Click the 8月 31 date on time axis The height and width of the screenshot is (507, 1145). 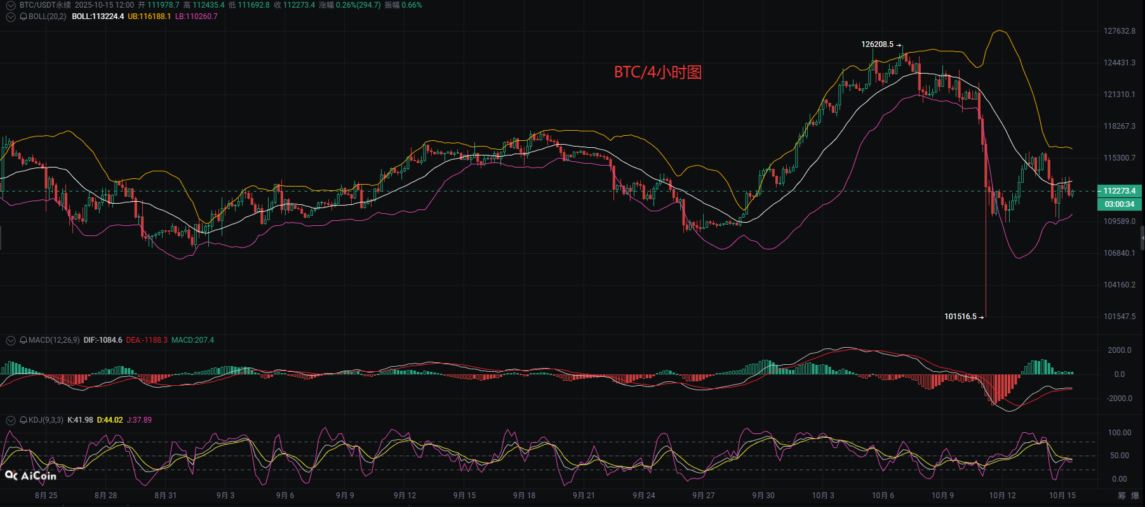pyautogui.click(x=165, y=496)
